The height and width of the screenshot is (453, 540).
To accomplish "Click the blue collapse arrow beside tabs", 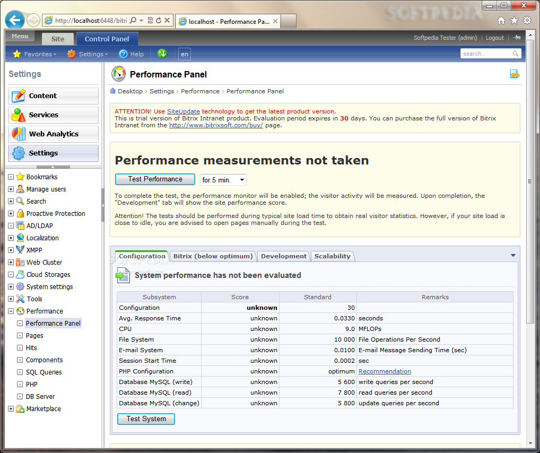I will point(513,256).
